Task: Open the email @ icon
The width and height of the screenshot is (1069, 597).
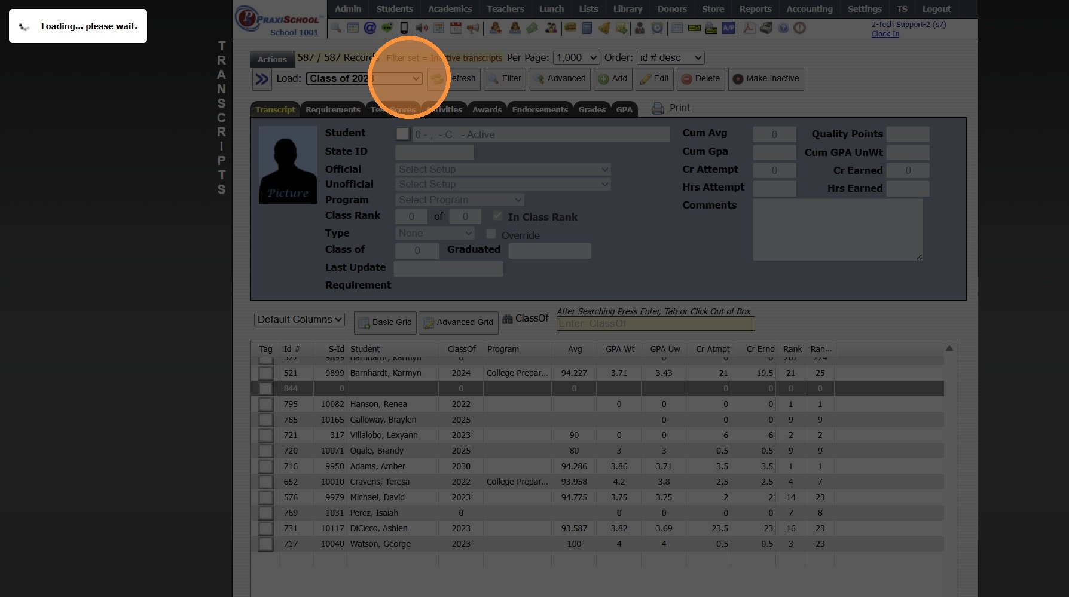Action: click(370, 28)
